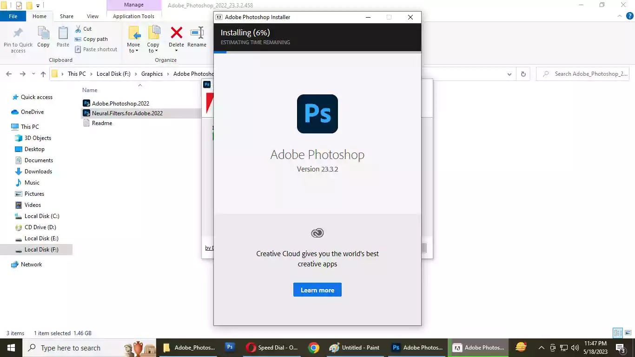Select the Adobe.Photoshop.2022 file
The width and height of the screenshot is (635, 357).
click(120, 103)
